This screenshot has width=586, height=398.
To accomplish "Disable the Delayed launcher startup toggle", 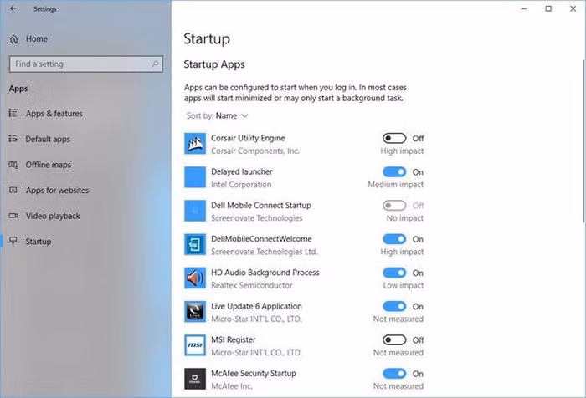I will tap(394, 172).
